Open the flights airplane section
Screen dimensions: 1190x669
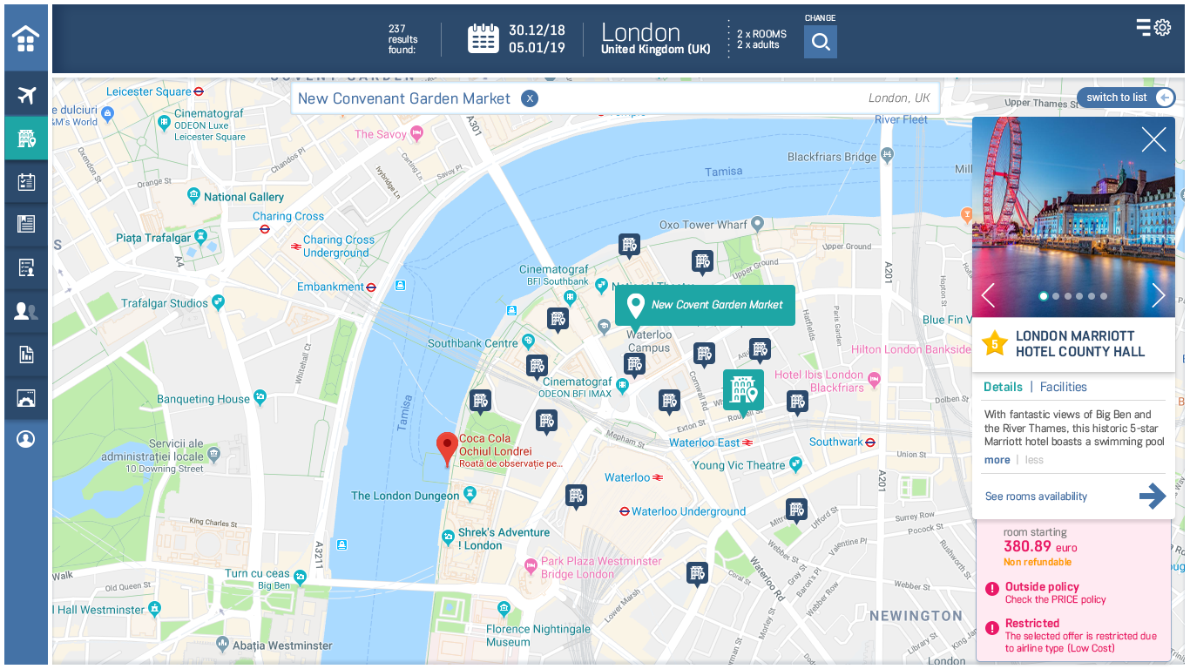[x=26, y=95]
